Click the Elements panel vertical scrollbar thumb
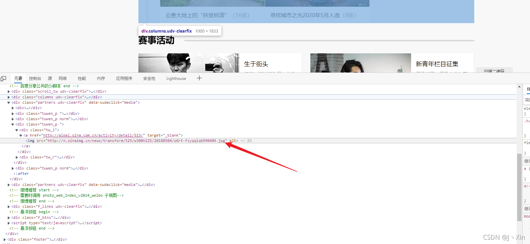 click(519, 187)
